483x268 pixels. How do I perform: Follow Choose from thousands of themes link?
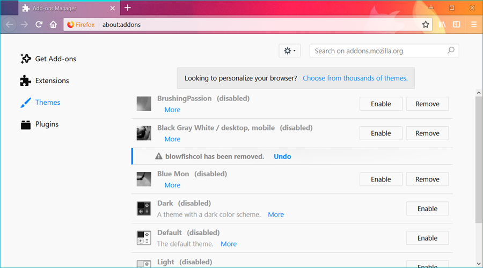tap(355, 78)
